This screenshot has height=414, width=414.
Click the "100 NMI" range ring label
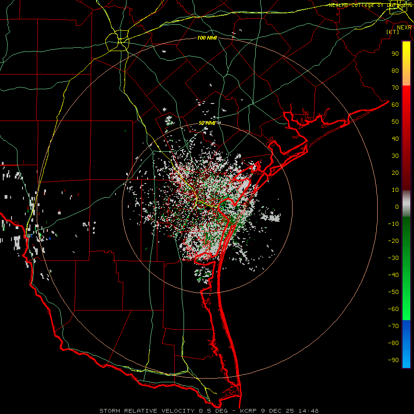pyautogui.click(x=207, y=38)
